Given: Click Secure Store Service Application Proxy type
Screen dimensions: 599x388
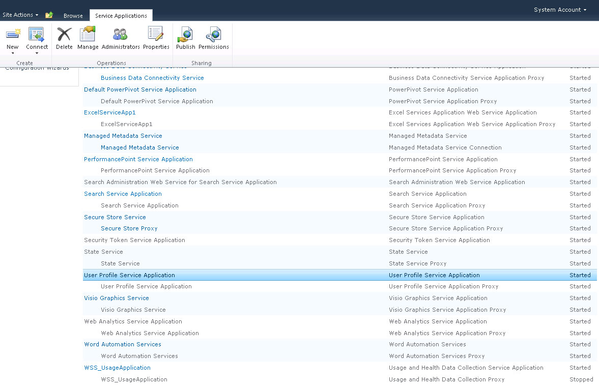Looking at the screenshot, I should (446, 228).
